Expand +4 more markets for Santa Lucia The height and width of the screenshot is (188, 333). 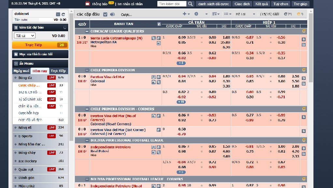click(181, 63)
